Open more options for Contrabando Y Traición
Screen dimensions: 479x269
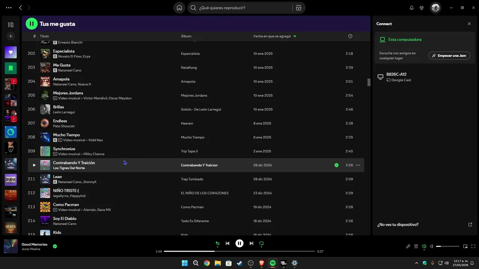pyautogui.click(x=358, y=165)
